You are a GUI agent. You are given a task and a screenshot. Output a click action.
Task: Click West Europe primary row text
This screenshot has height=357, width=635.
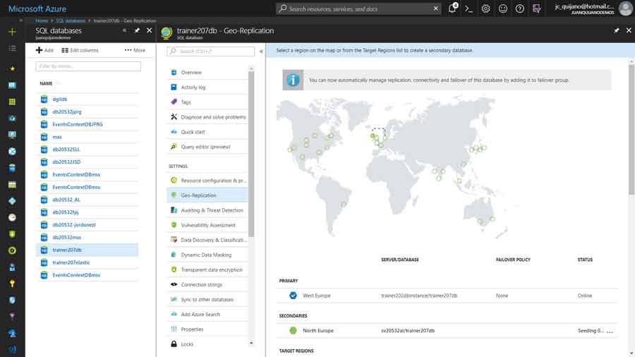point(316,296)
